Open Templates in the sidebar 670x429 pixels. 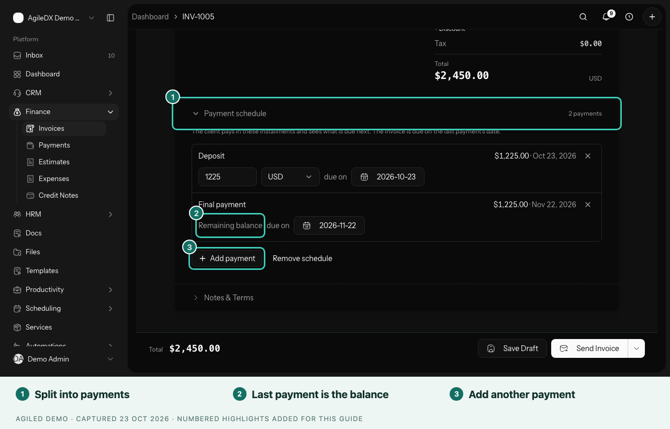click(64, 271)
